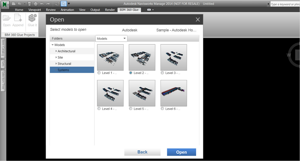Close the Open dialog with the X
Screen dimensions: 300x161
[x=198, y=19]
